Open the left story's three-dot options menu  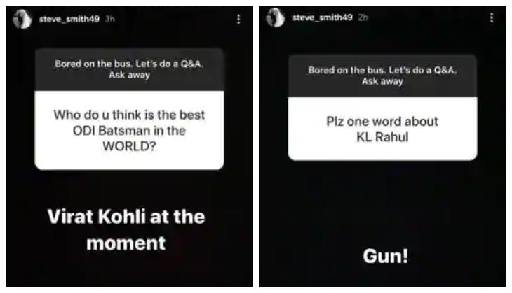(238, 19)
